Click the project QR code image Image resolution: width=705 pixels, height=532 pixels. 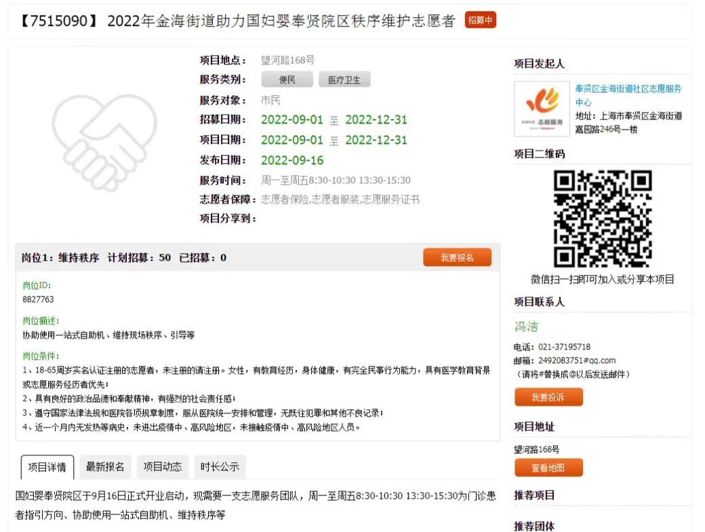tap(603, 218)
